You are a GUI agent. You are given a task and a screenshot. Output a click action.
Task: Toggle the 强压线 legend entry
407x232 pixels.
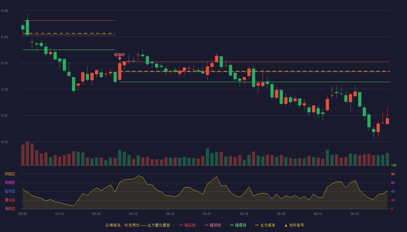click(x=188, y=225)
